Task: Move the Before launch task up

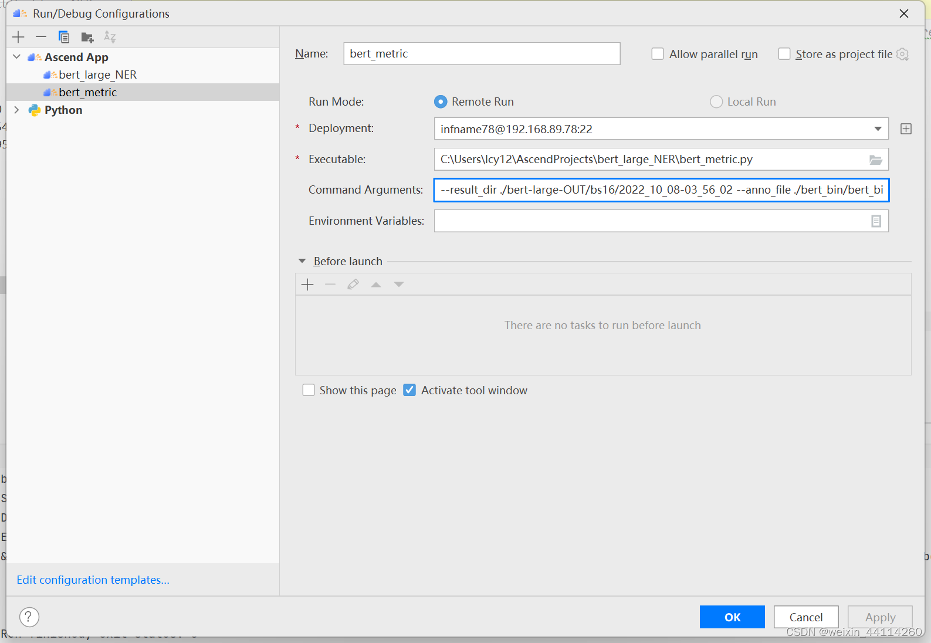Action: 376,285
